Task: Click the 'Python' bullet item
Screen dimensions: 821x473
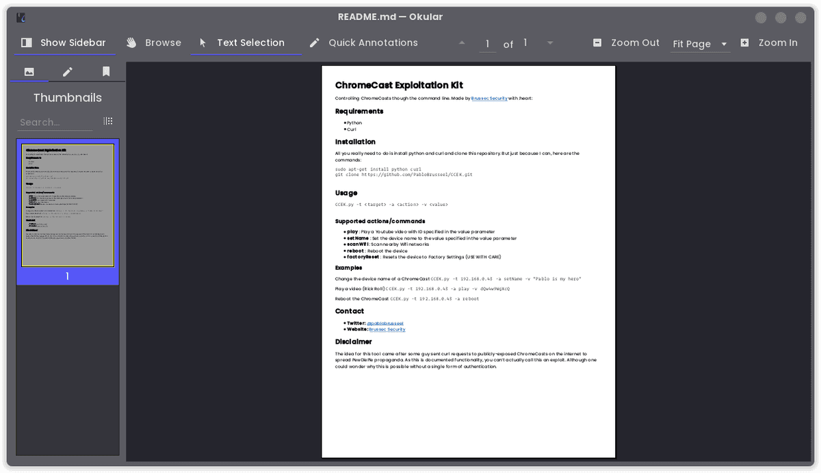Action: click(x=354, y=123)
